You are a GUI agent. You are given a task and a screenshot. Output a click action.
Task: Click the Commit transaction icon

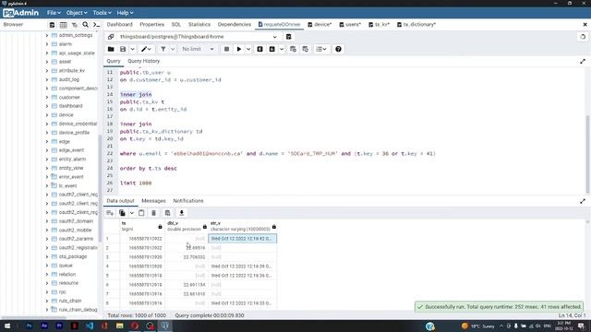[x=293, y=49]
